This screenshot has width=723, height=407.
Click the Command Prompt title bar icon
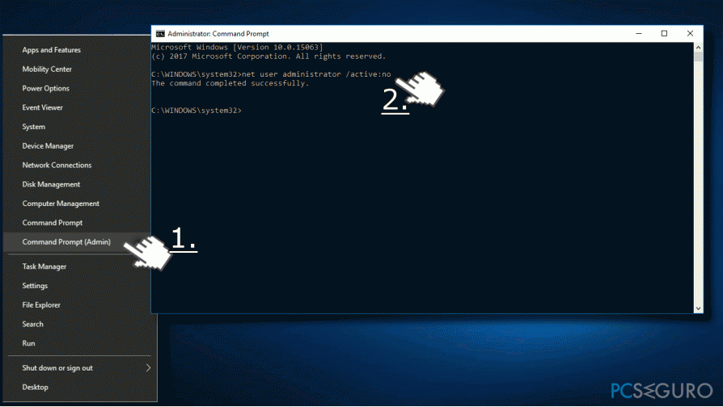pos(160,34)
